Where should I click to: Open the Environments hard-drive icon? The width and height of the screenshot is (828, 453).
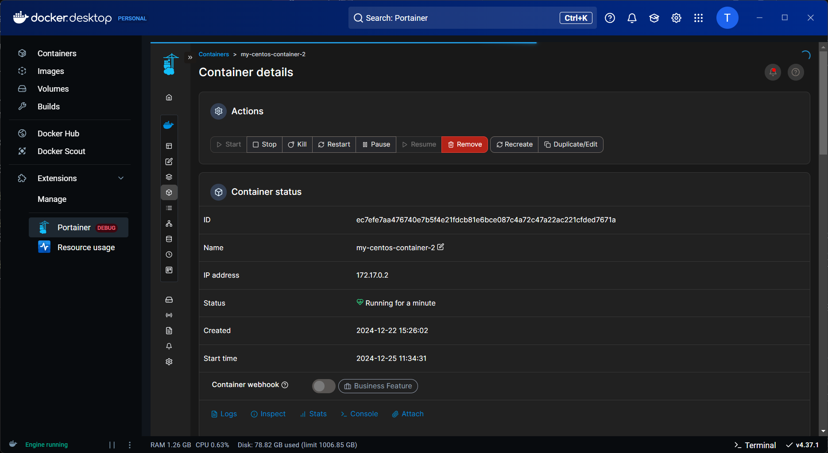[169, 300]
